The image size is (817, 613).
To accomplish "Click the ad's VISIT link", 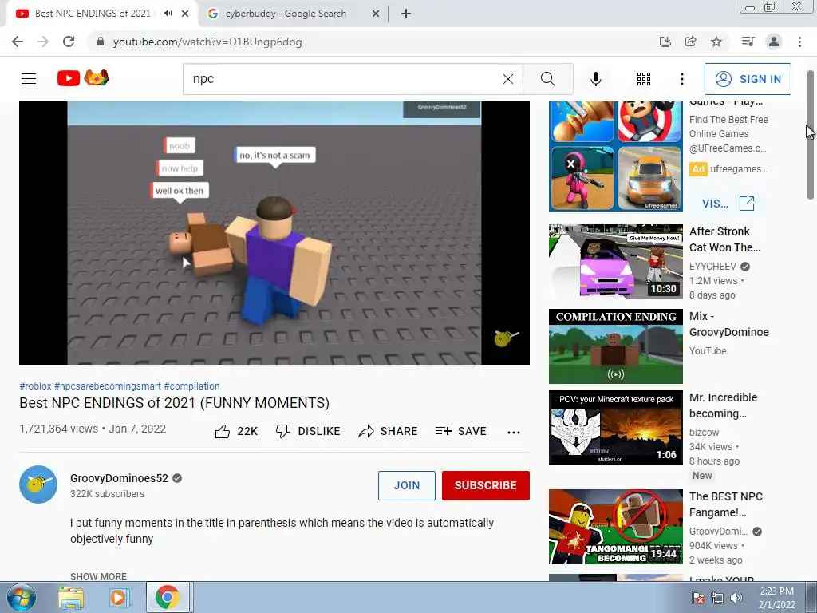I will [728, 204].
